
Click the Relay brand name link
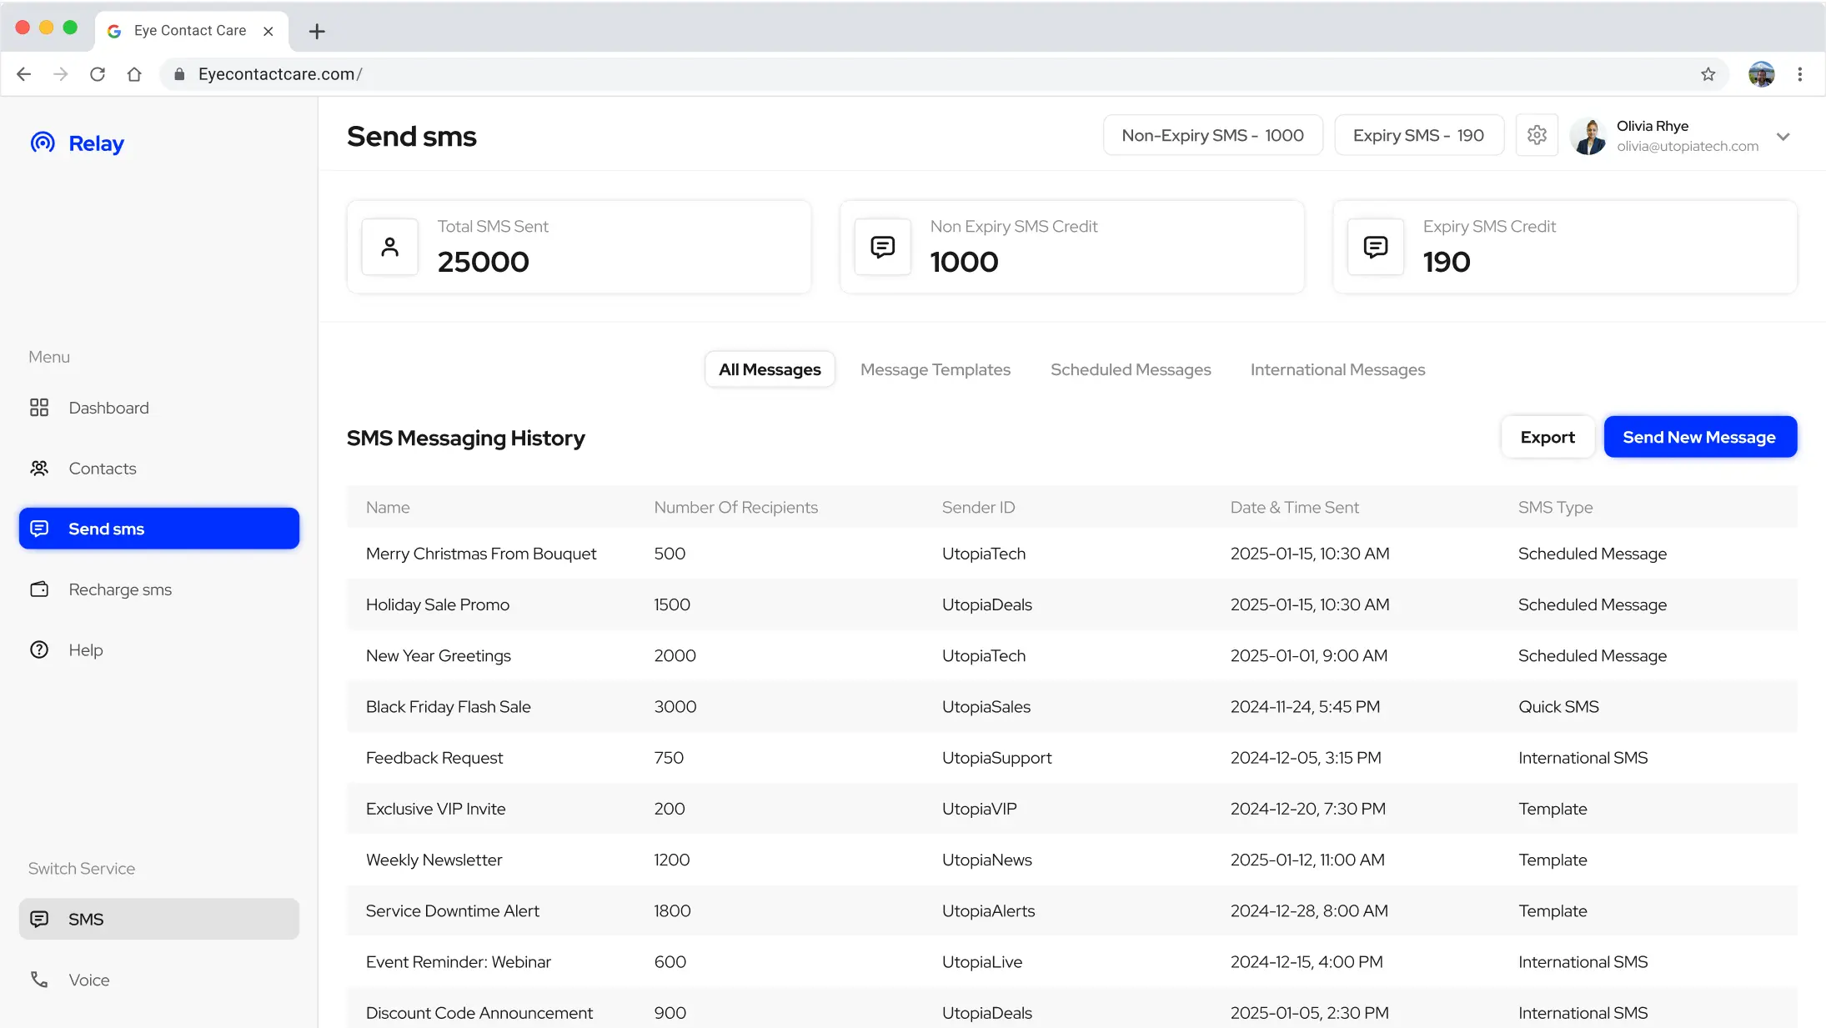coord(96,143)
